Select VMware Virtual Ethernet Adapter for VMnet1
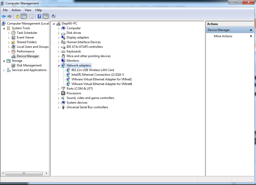The image size is (256, 185). [102, 79]
